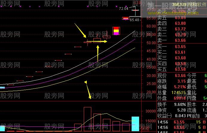The image size is (207, 133).
Task: Click the red-yellow-magenta signal candle
Action: click(x=116, y=31)
